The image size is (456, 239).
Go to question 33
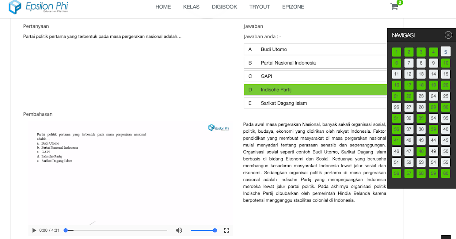[x=421, y=118]
